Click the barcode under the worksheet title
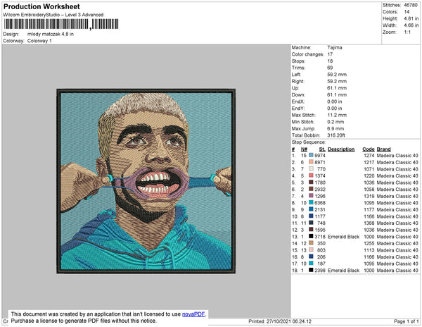This screenshot has height=327, width=422. click(x=61, y=24)
